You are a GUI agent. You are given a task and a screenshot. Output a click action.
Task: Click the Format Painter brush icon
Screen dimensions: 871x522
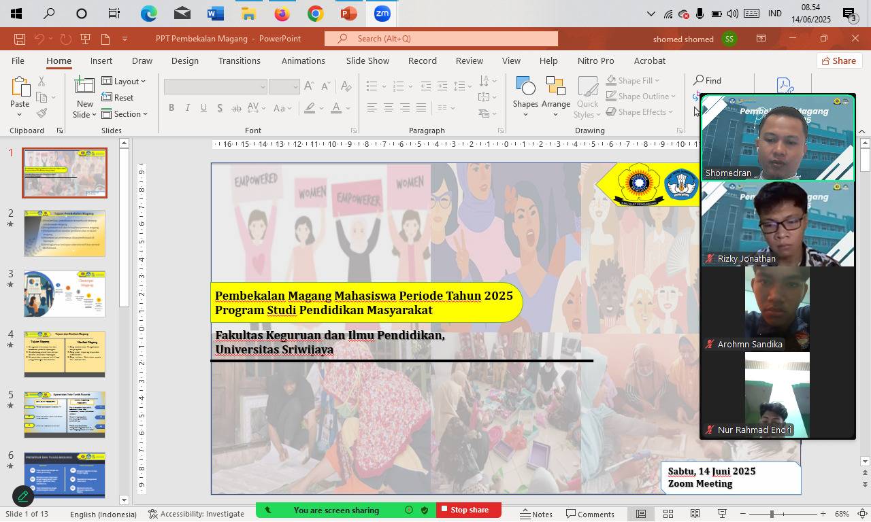(42, 114)
